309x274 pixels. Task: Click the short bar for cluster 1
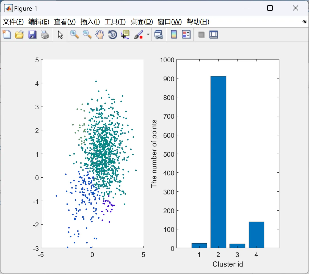[199, 246]
